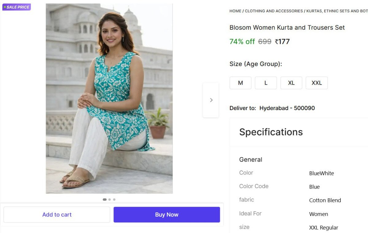This screenshot has height=233, width=368.
Task: Click the Blosom Women Kurta title
Action: coord(287,28)
